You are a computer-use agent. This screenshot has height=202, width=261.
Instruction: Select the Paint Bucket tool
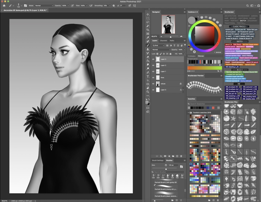pos(148,61)
